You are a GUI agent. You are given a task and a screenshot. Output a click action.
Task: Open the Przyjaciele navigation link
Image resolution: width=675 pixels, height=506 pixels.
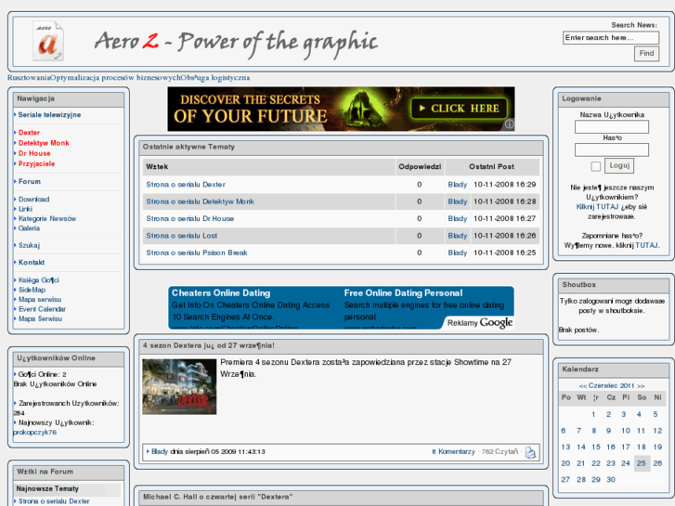[x=36, y=163]
